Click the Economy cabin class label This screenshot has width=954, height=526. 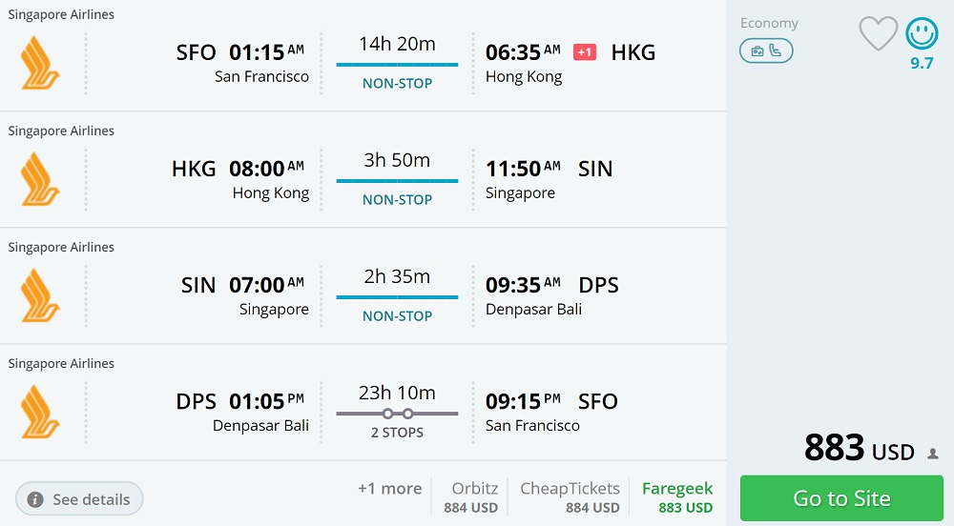769,23
